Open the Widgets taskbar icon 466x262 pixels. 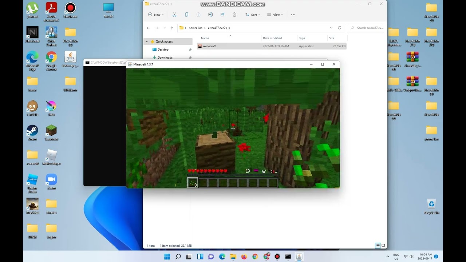200,257
